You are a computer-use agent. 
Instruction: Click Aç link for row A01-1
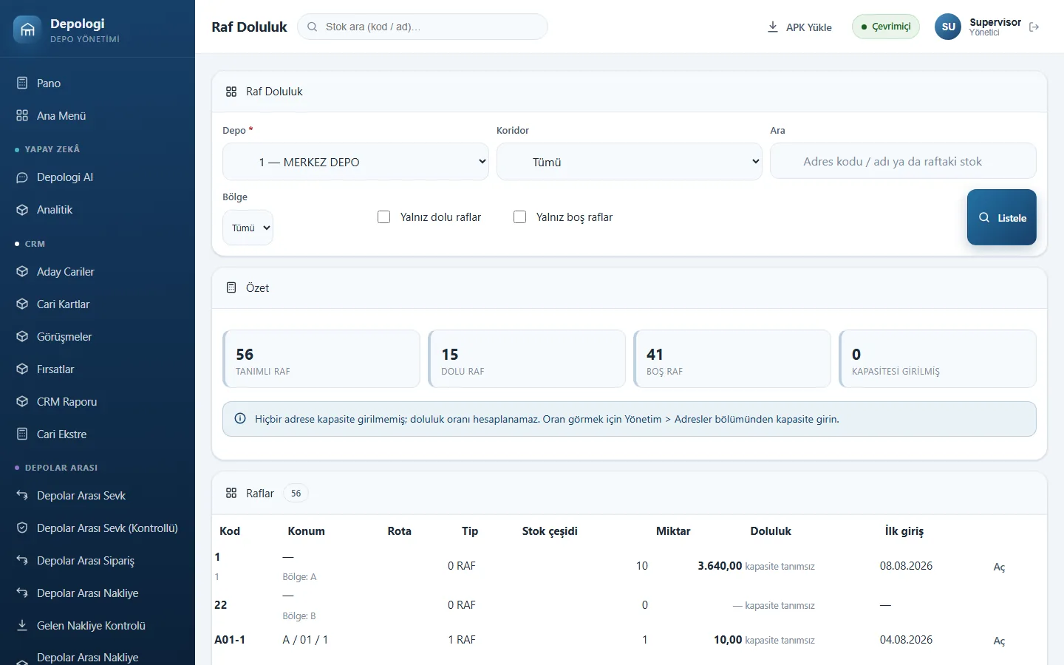tap(999, 641)
